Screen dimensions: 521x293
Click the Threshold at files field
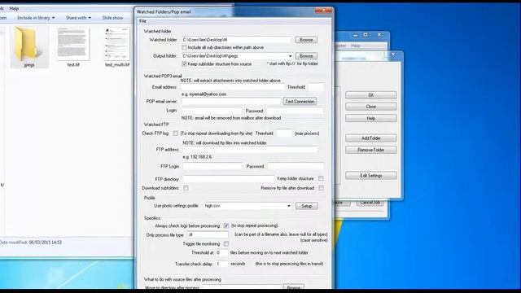click(x=222, y=253)
